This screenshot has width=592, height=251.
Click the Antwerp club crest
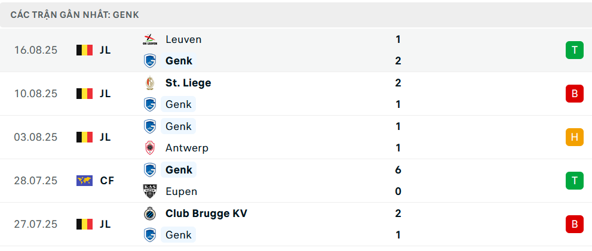point(149,148)
